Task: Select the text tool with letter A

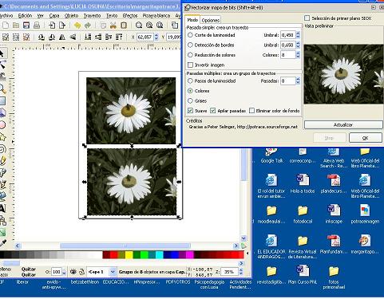Action: [2, 208]
